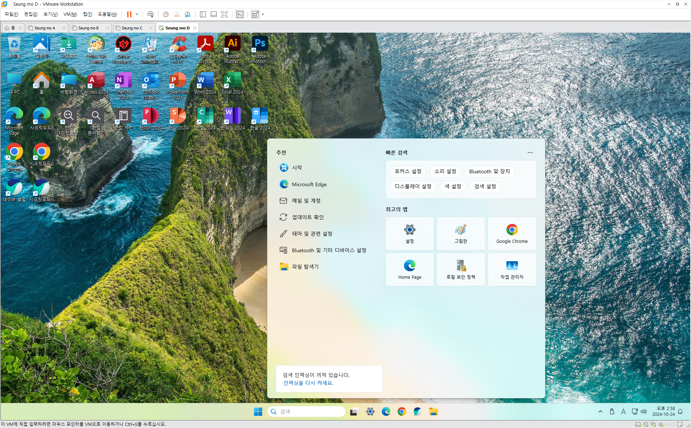Open the VM(M) menu
This screenshot has height=428, width=691.
70,14
